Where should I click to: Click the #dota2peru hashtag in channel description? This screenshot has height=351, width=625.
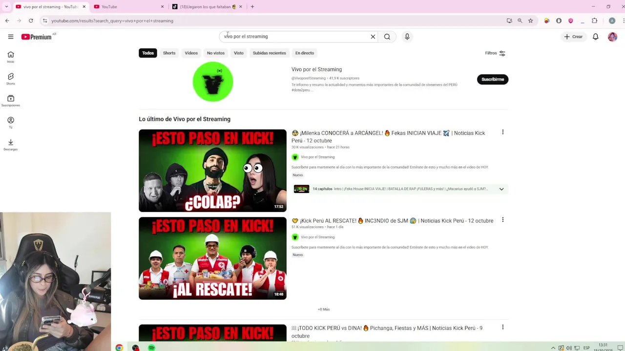(300, 90)
